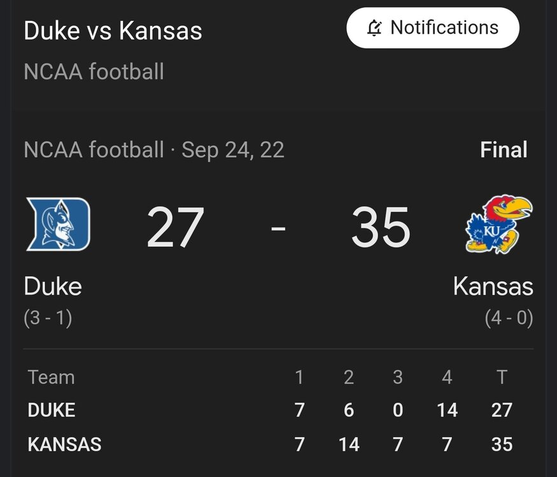
Task: Click the Notifications button
Action: (433, 28)
